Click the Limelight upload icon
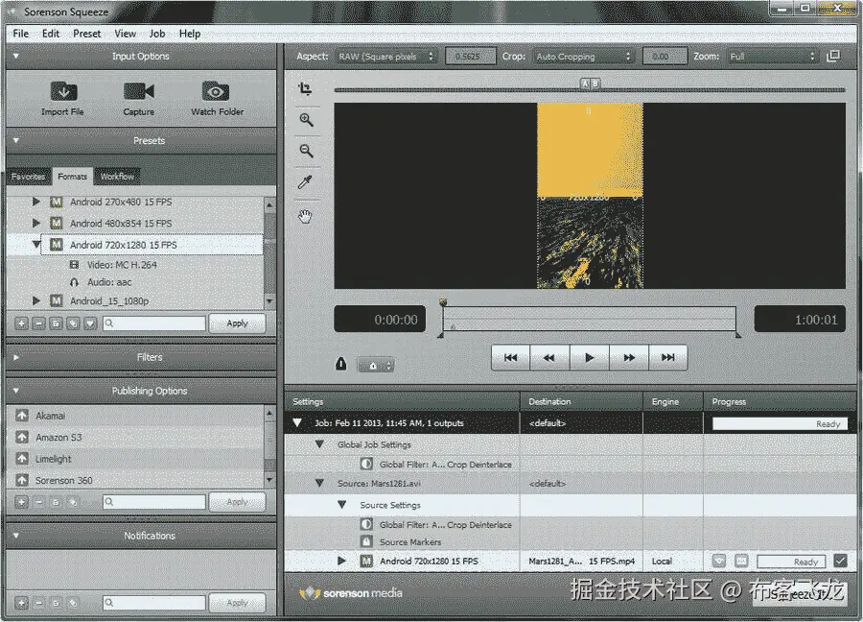This screenshot has height=622, width=863. [x=22, y=459]
